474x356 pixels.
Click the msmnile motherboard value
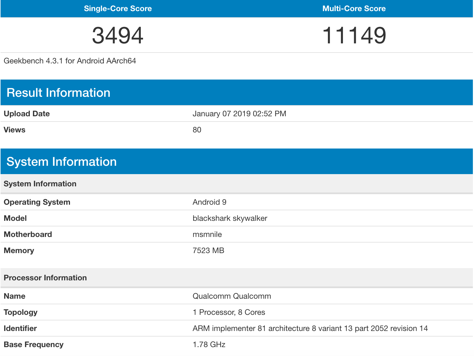207,234
